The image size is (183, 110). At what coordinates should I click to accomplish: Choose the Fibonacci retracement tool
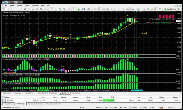click(x=29, y=9)
